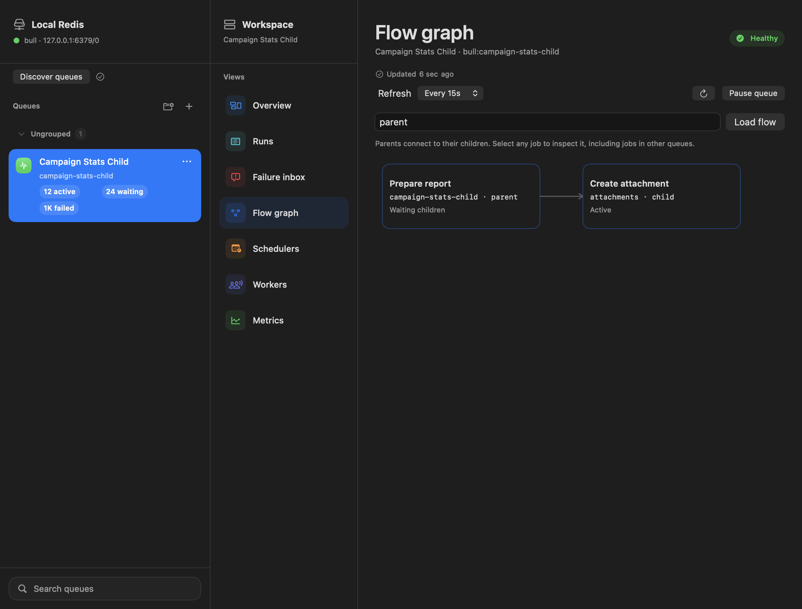Screen dimensions: 802x609
Task: Click the Active status on Create attachment
Action: pyautogui.click(x=600, y=210)
